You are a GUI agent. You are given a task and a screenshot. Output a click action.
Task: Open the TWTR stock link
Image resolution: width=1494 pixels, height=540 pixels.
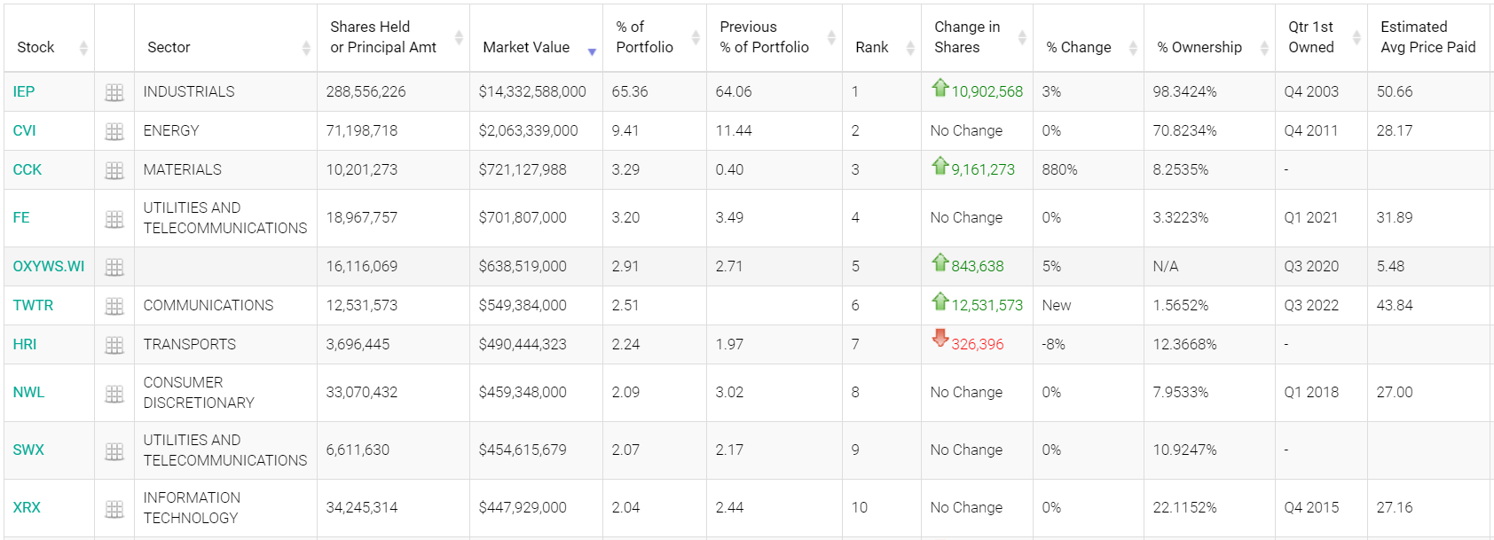pos(33,306)
